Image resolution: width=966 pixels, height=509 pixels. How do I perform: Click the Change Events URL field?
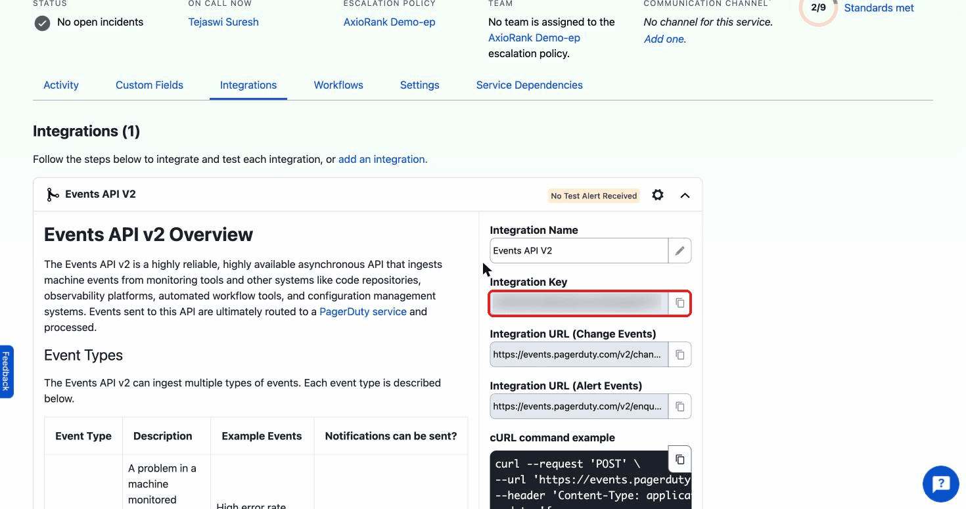(x=579, y=355)
